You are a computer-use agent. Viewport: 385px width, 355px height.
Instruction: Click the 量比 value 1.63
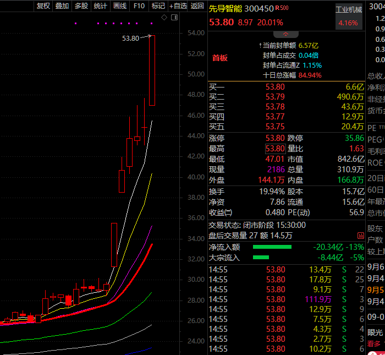coord(356,149)
